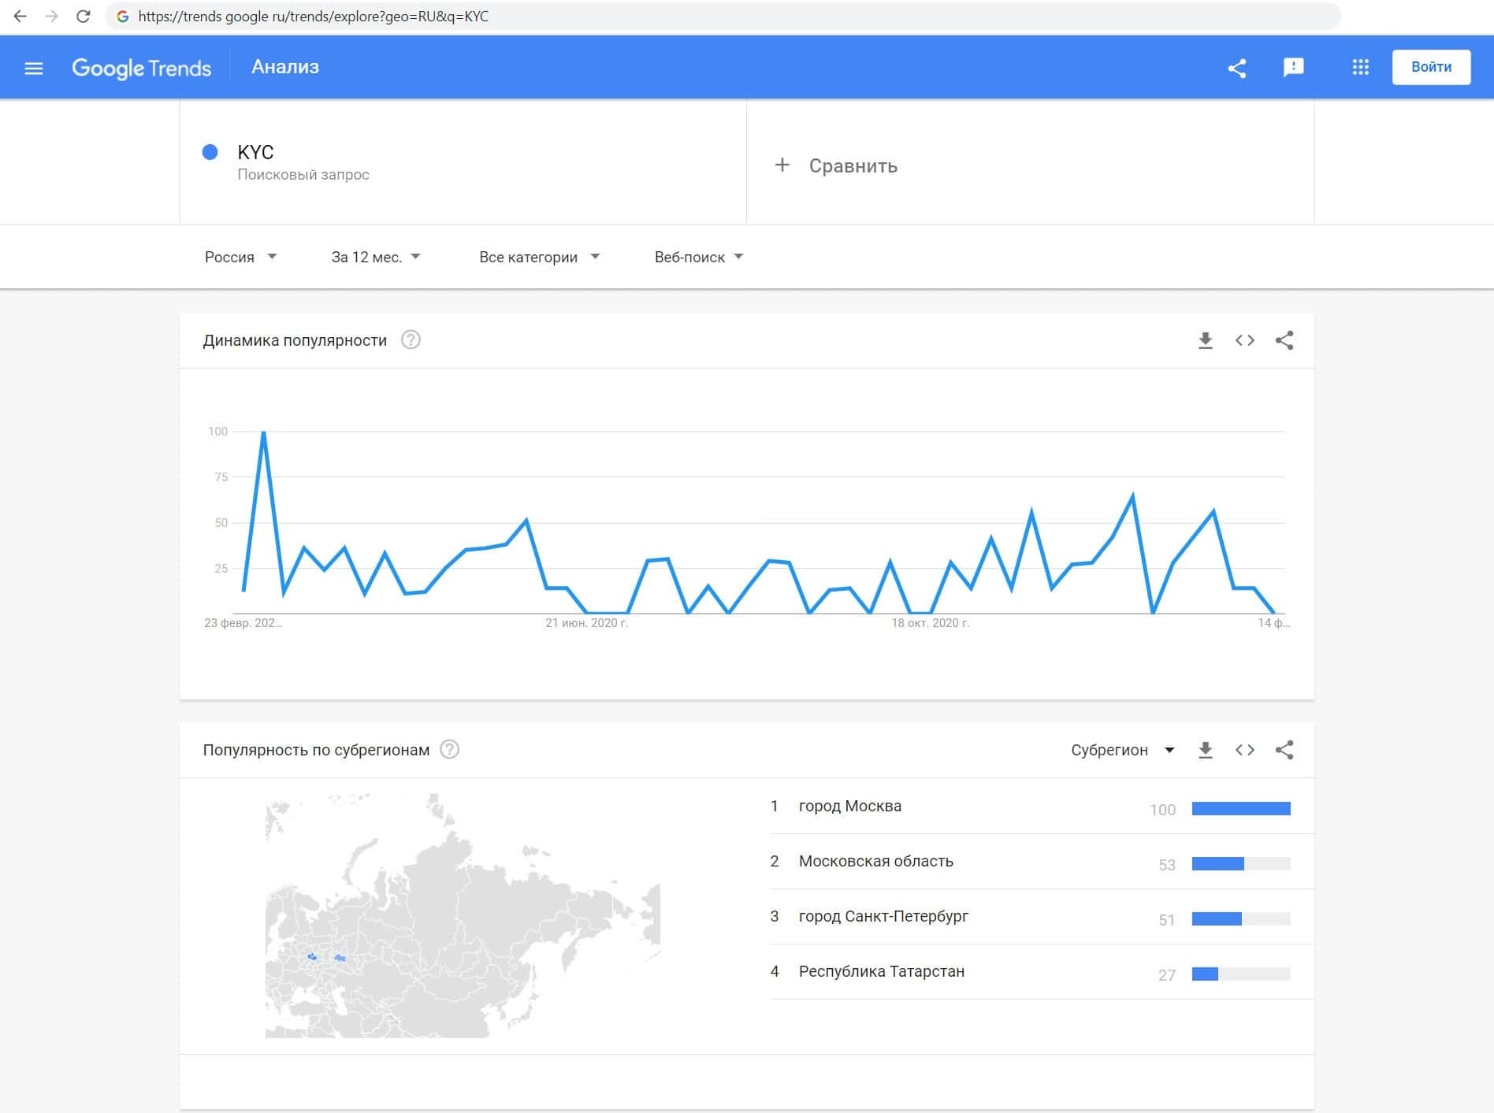Open the Все категории dropdown
Image resolution: width=1494 pixels, height=1113 pixels.
click(x=539, y=257)
